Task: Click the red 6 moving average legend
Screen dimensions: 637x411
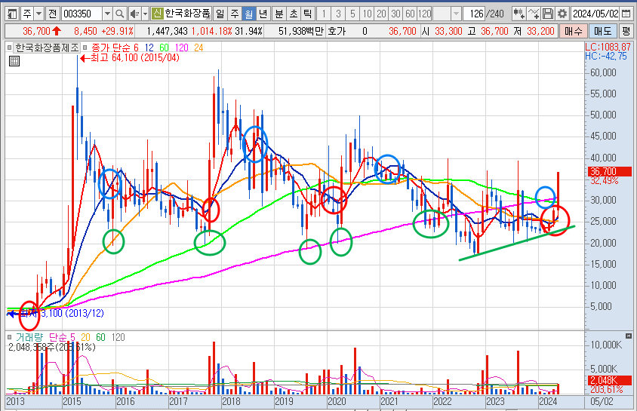Action: 136,48
